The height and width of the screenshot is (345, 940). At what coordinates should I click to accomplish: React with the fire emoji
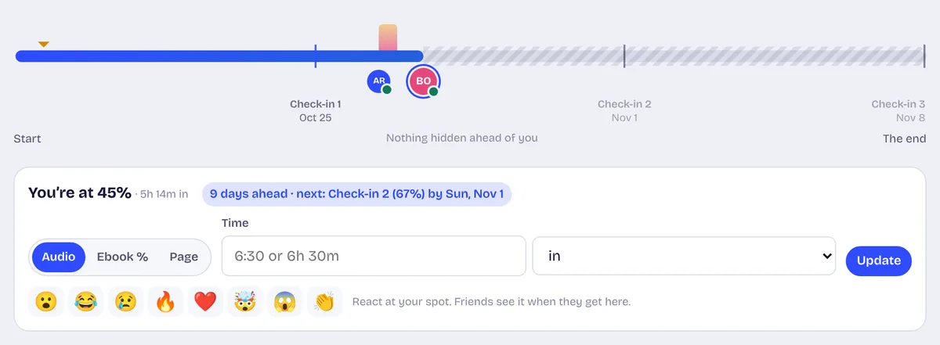coord(166,301)
